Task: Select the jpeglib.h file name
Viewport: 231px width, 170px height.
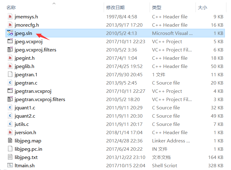Action: pyautogui.click(x=24, y=66)
